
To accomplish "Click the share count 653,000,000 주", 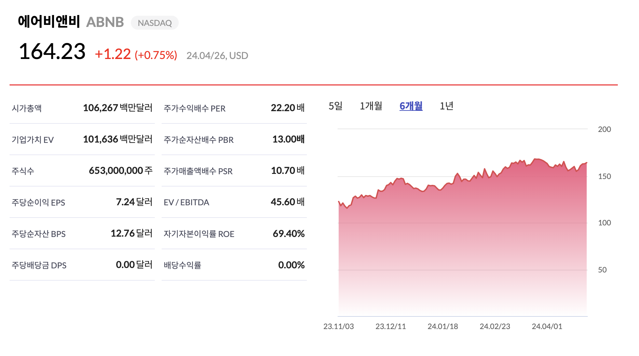I will pos(121,170).
